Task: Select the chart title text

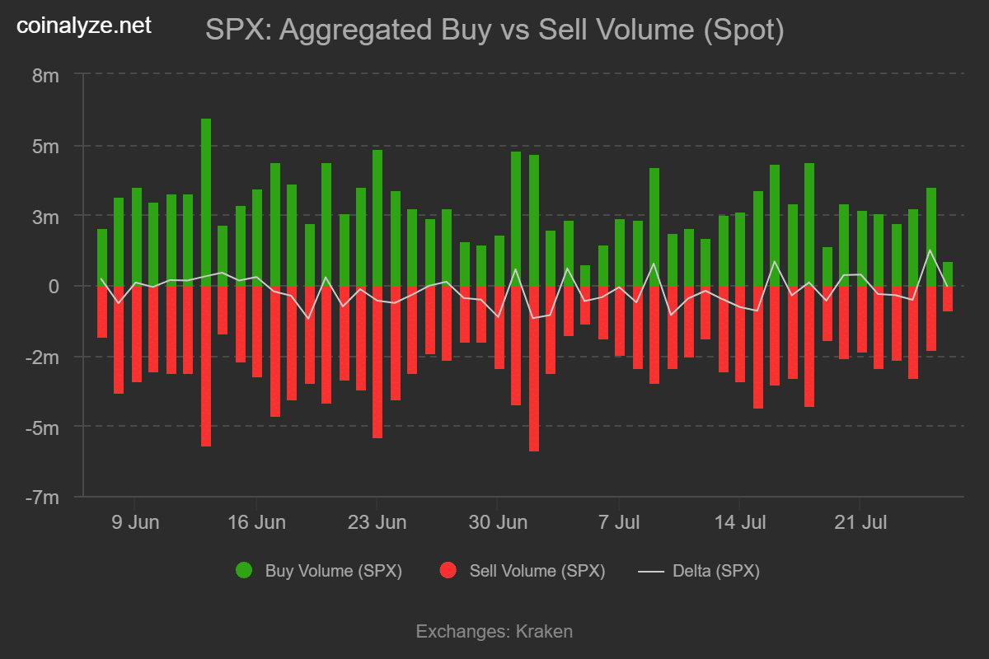Action: pyautogui.click(x=494, y=30)
